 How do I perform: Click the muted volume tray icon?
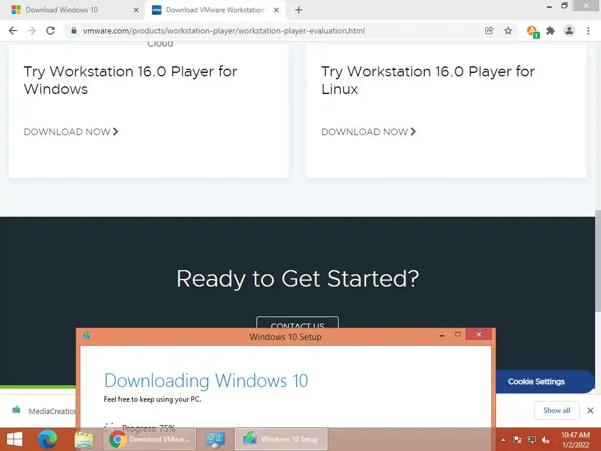tap(545, 440)
